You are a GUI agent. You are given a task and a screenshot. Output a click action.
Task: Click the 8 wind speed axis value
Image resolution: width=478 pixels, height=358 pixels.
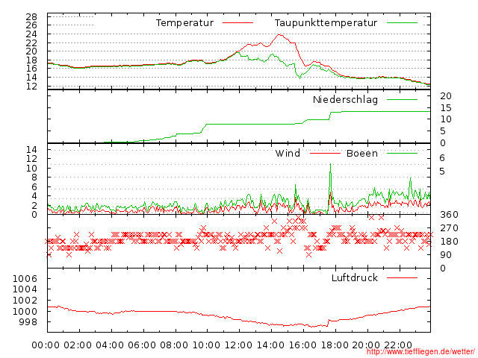tap(34, 178)
